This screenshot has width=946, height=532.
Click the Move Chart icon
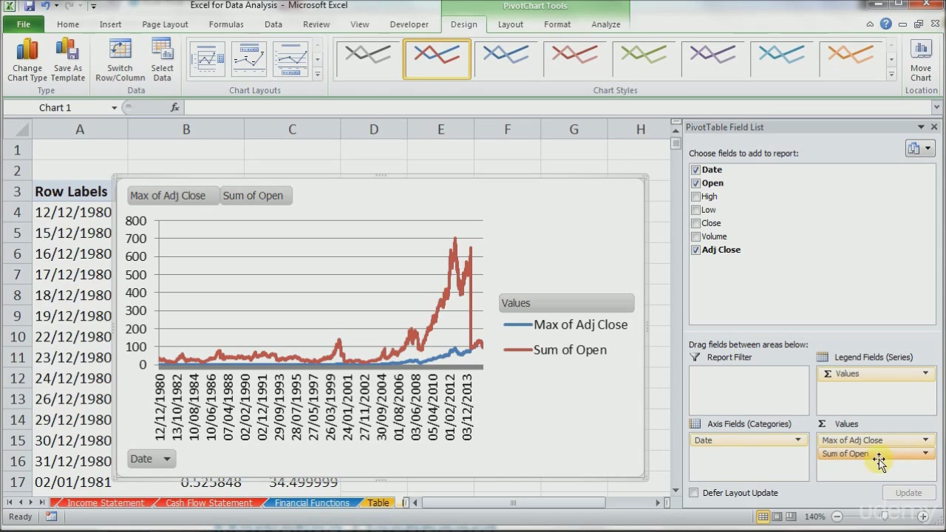click(921, 60)
